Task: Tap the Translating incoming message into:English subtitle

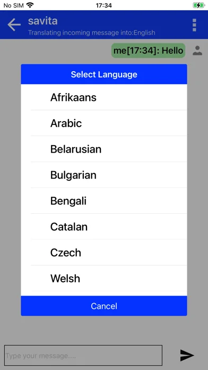Action: point(92,33)
